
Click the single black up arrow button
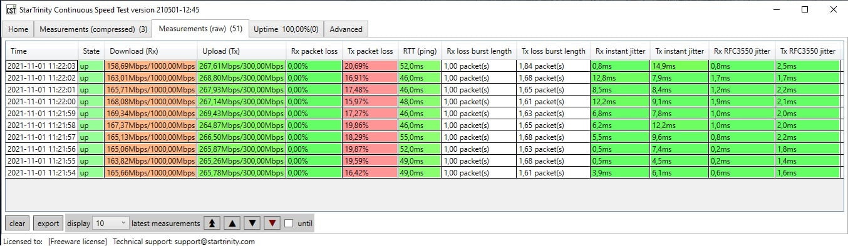pyautogui.click(x=232, y=223)
